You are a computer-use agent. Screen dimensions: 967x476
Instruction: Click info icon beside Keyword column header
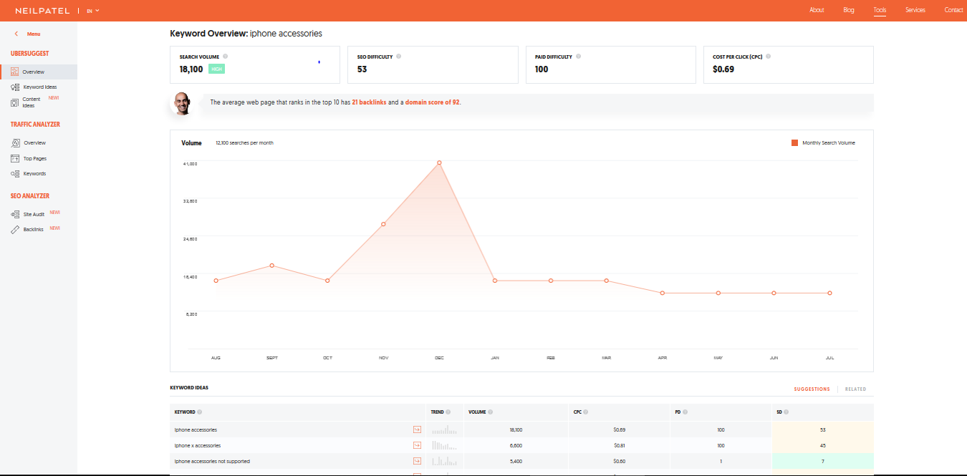coord(200,412)
